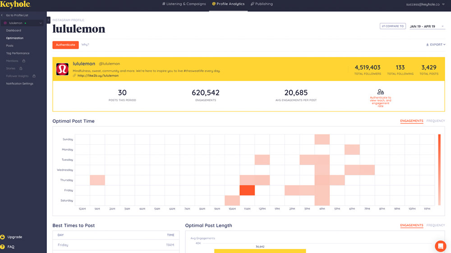This screenshot has height=253, width=451.
Task: Click the Saturday 10AM heatmap cell
Action: point(232,200)
